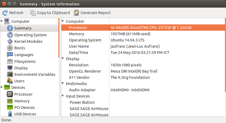Open Environment Variables terminal icon

[10, 74]
